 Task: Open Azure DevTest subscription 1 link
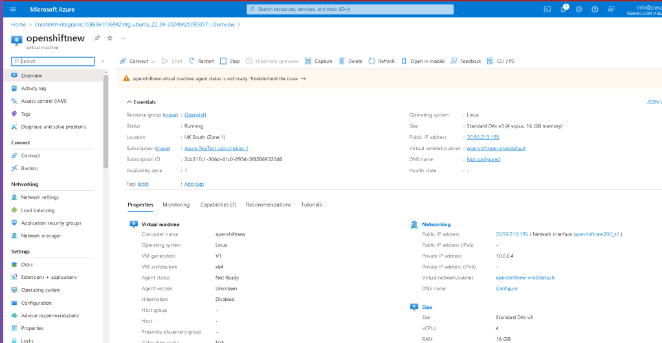tap(216, 148)
